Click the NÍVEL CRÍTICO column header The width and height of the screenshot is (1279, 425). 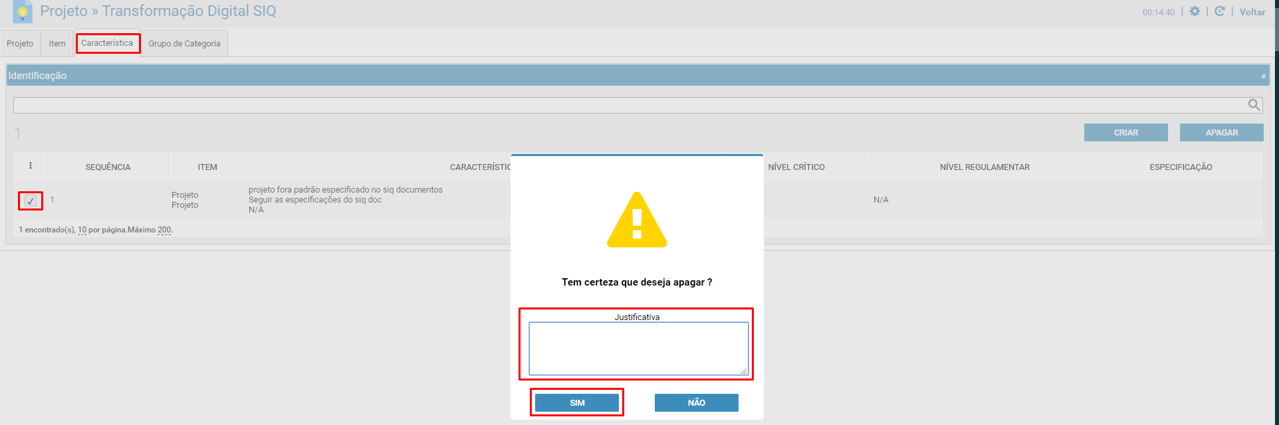(x=796, y=167)
